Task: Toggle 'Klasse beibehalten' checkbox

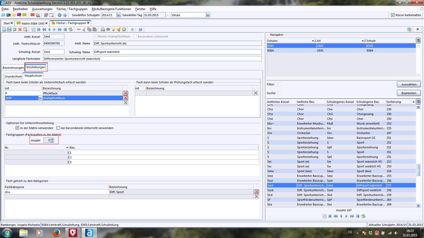Action: [393, 15]
